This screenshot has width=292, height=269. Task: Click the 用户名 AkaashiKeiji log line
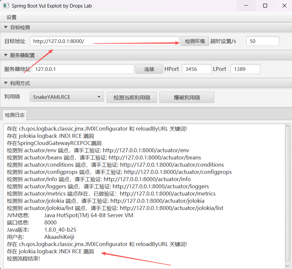pyautogui.click(x=41, y=237)
